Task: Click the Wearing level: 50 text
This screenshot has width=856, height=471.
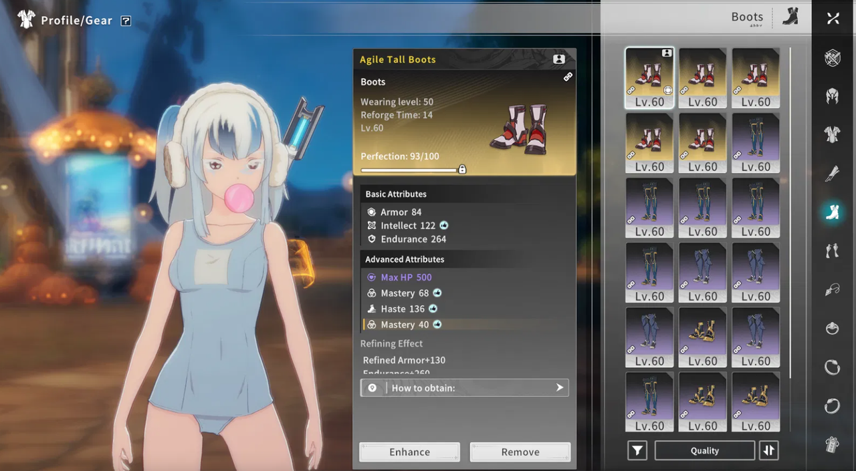Action: (397, 102)
